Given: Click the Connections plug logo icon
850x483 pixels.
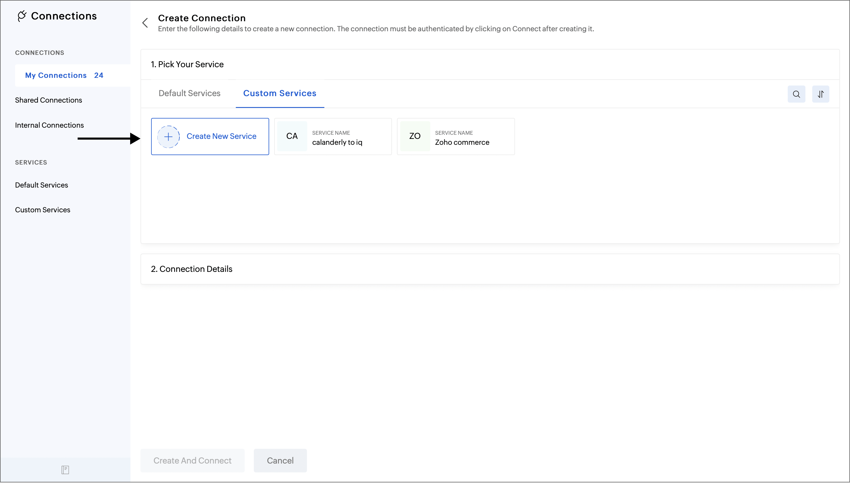Looking at the screenshot, I should tap(22, 16).
